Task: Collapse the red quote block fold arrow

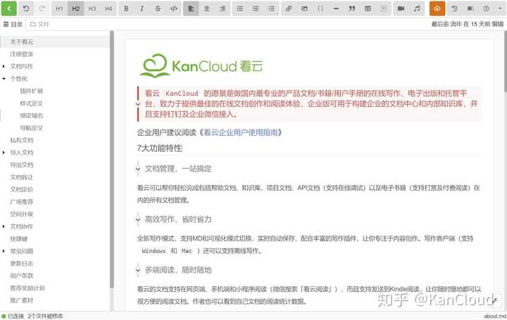Action: [138, 104]
